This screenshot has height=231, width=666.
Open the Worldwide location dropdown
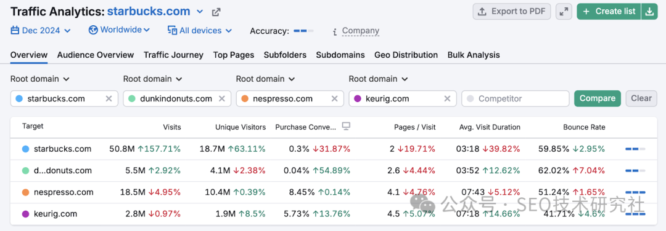[x=120, y=30]
